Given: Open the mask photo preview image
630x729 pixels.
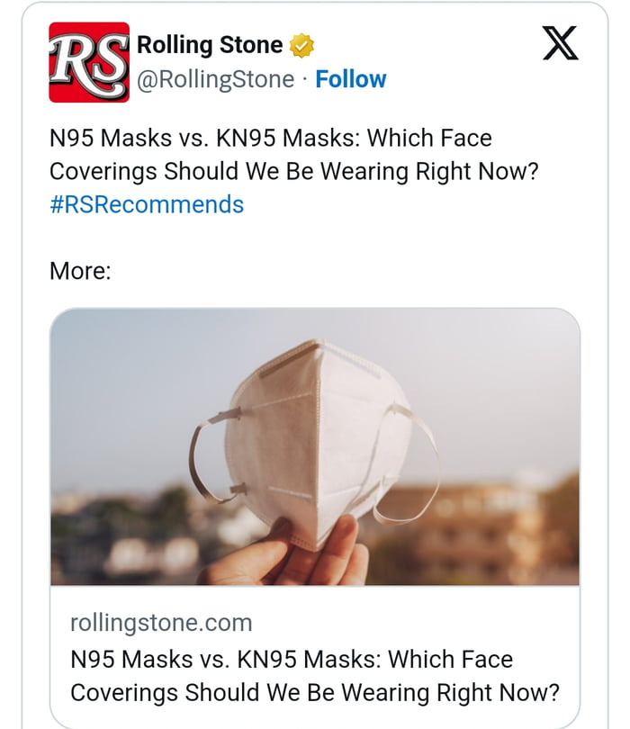Looking at the screenshot, I should (315, 447).
